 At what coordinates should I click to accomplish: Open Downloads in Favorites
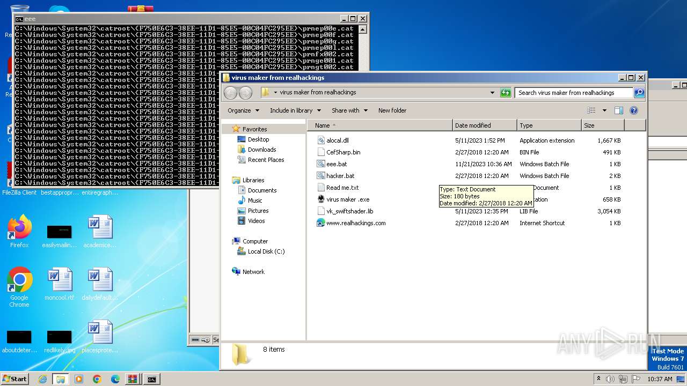(261, 150)
